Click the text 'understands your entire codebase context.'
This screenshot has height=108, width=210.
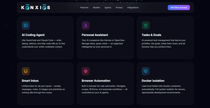42,47
